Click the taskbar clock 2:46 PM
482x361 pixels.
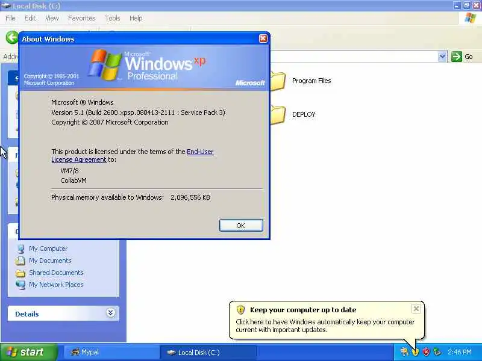click(460, 352)
